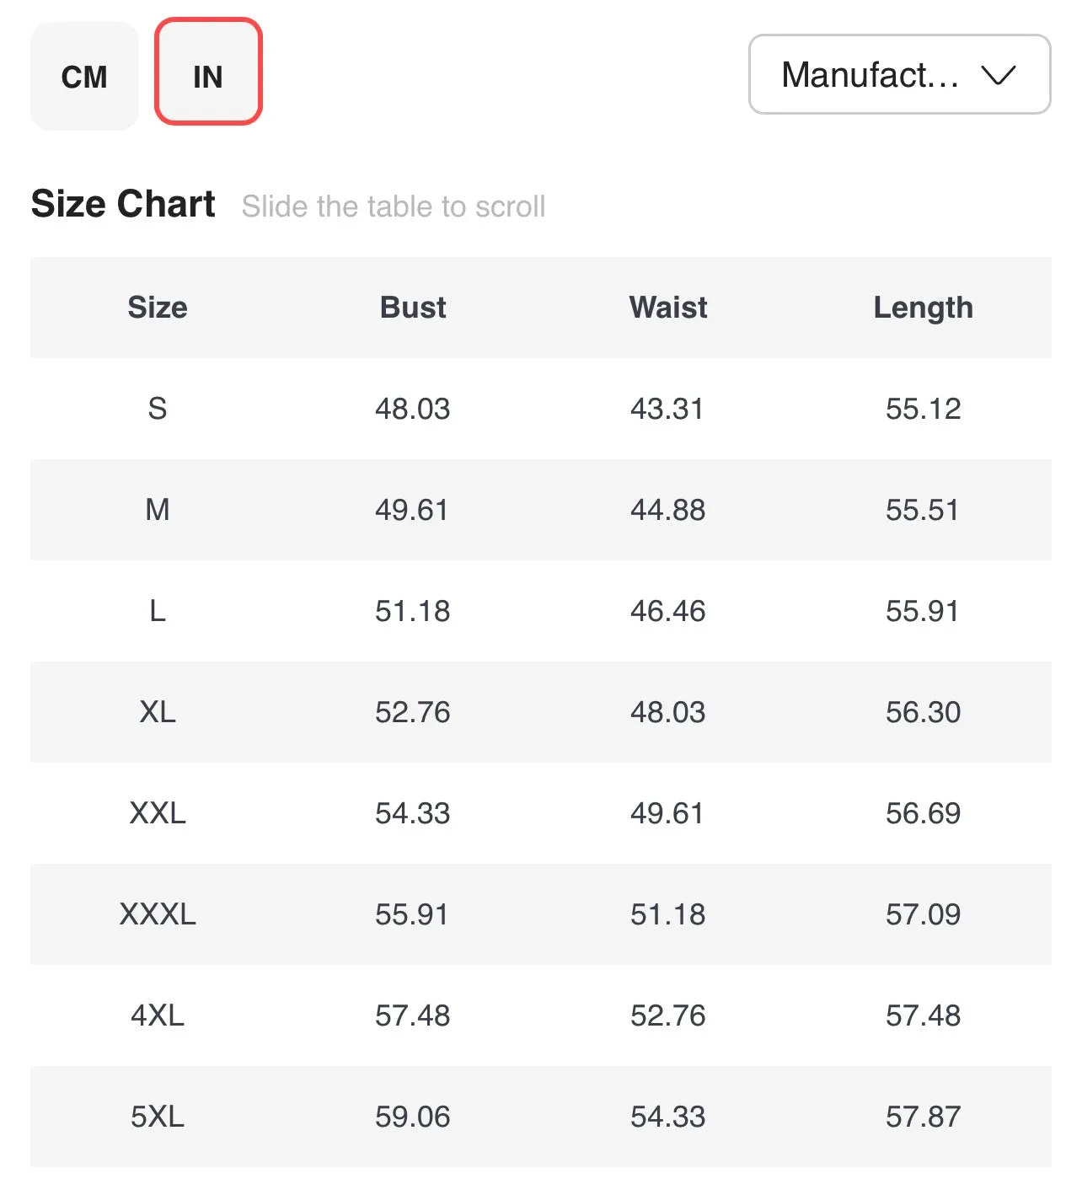Viewport: 1082px width, 1184px height.
Task: Select the XL size row label
Action: pyautogui.click(x=158, y=712)
